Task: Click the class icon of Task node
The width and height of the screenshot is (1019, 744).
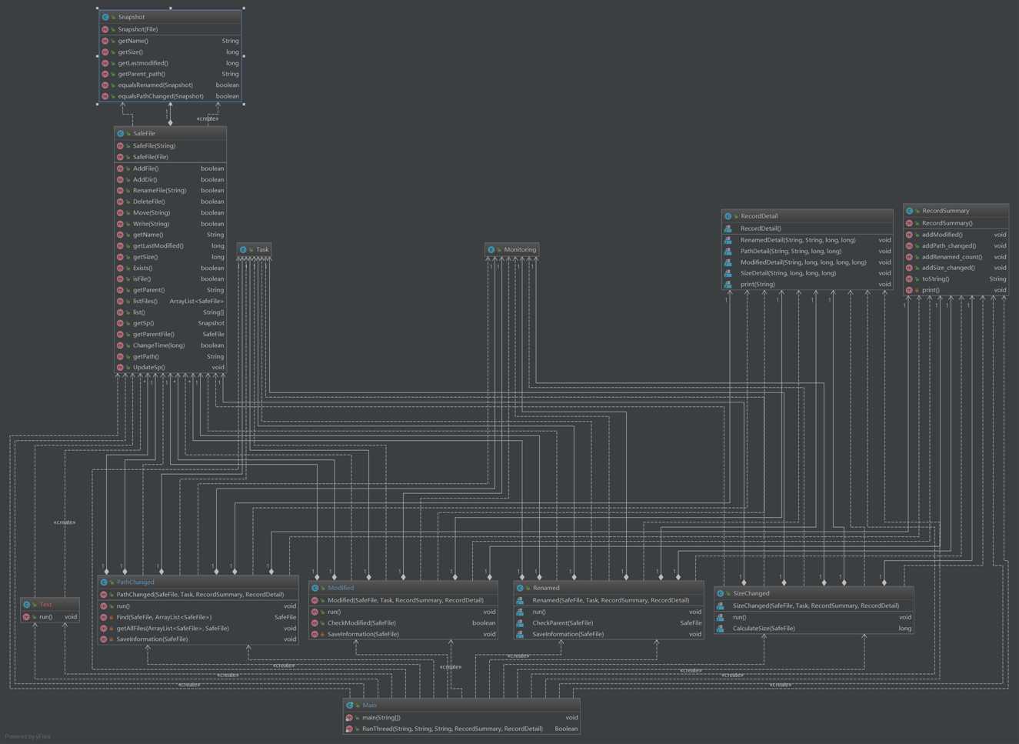Action: [x=243, y=249]
